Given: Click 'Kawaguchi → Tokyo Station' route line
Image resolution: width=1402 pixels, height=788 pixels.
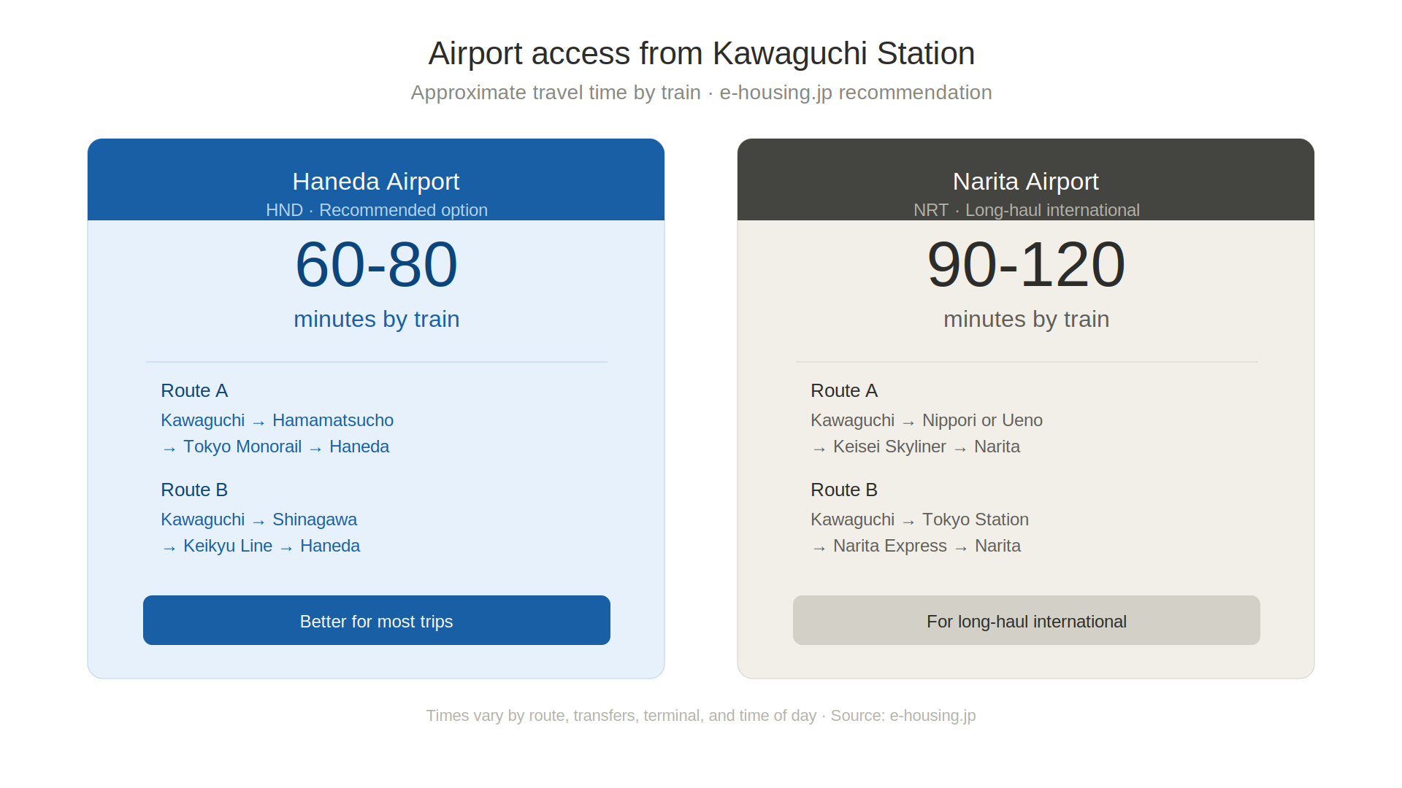Looking at the screenshot, I should [x=920, y=519].
